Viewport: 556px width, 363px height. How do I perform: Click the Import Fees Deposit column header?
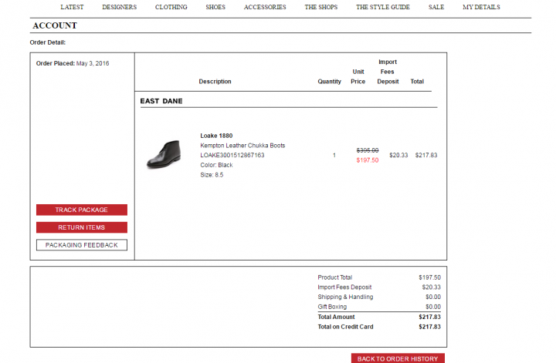388,72
